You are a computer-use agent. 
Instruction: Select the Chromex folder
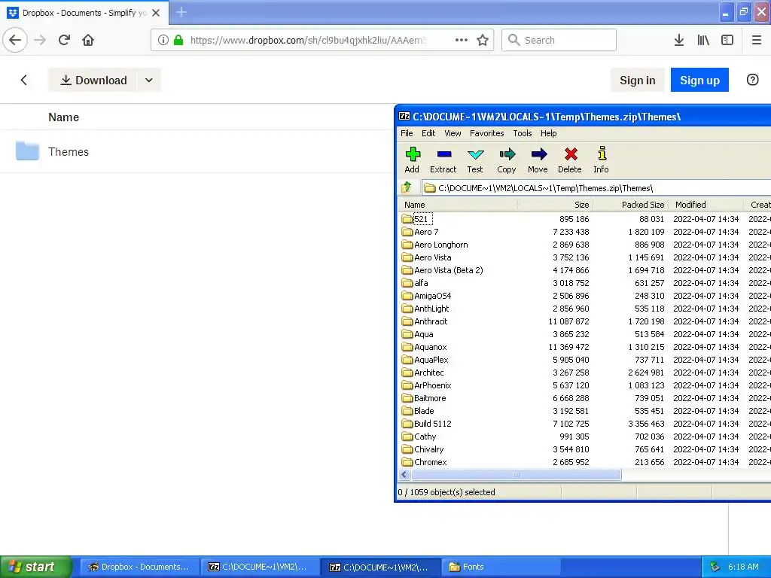coord(430,461)
